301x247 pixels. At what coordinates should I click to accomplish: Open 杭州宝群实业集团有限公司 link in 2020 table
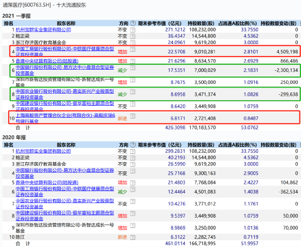point(43,151)
